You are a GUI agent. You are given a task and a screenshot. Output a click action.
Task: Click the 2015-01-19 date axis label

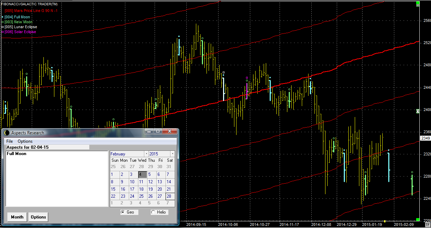coord(372,224)
